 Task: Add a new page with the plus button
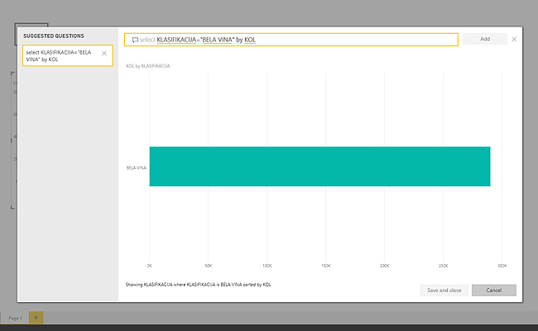coord(36,318)
